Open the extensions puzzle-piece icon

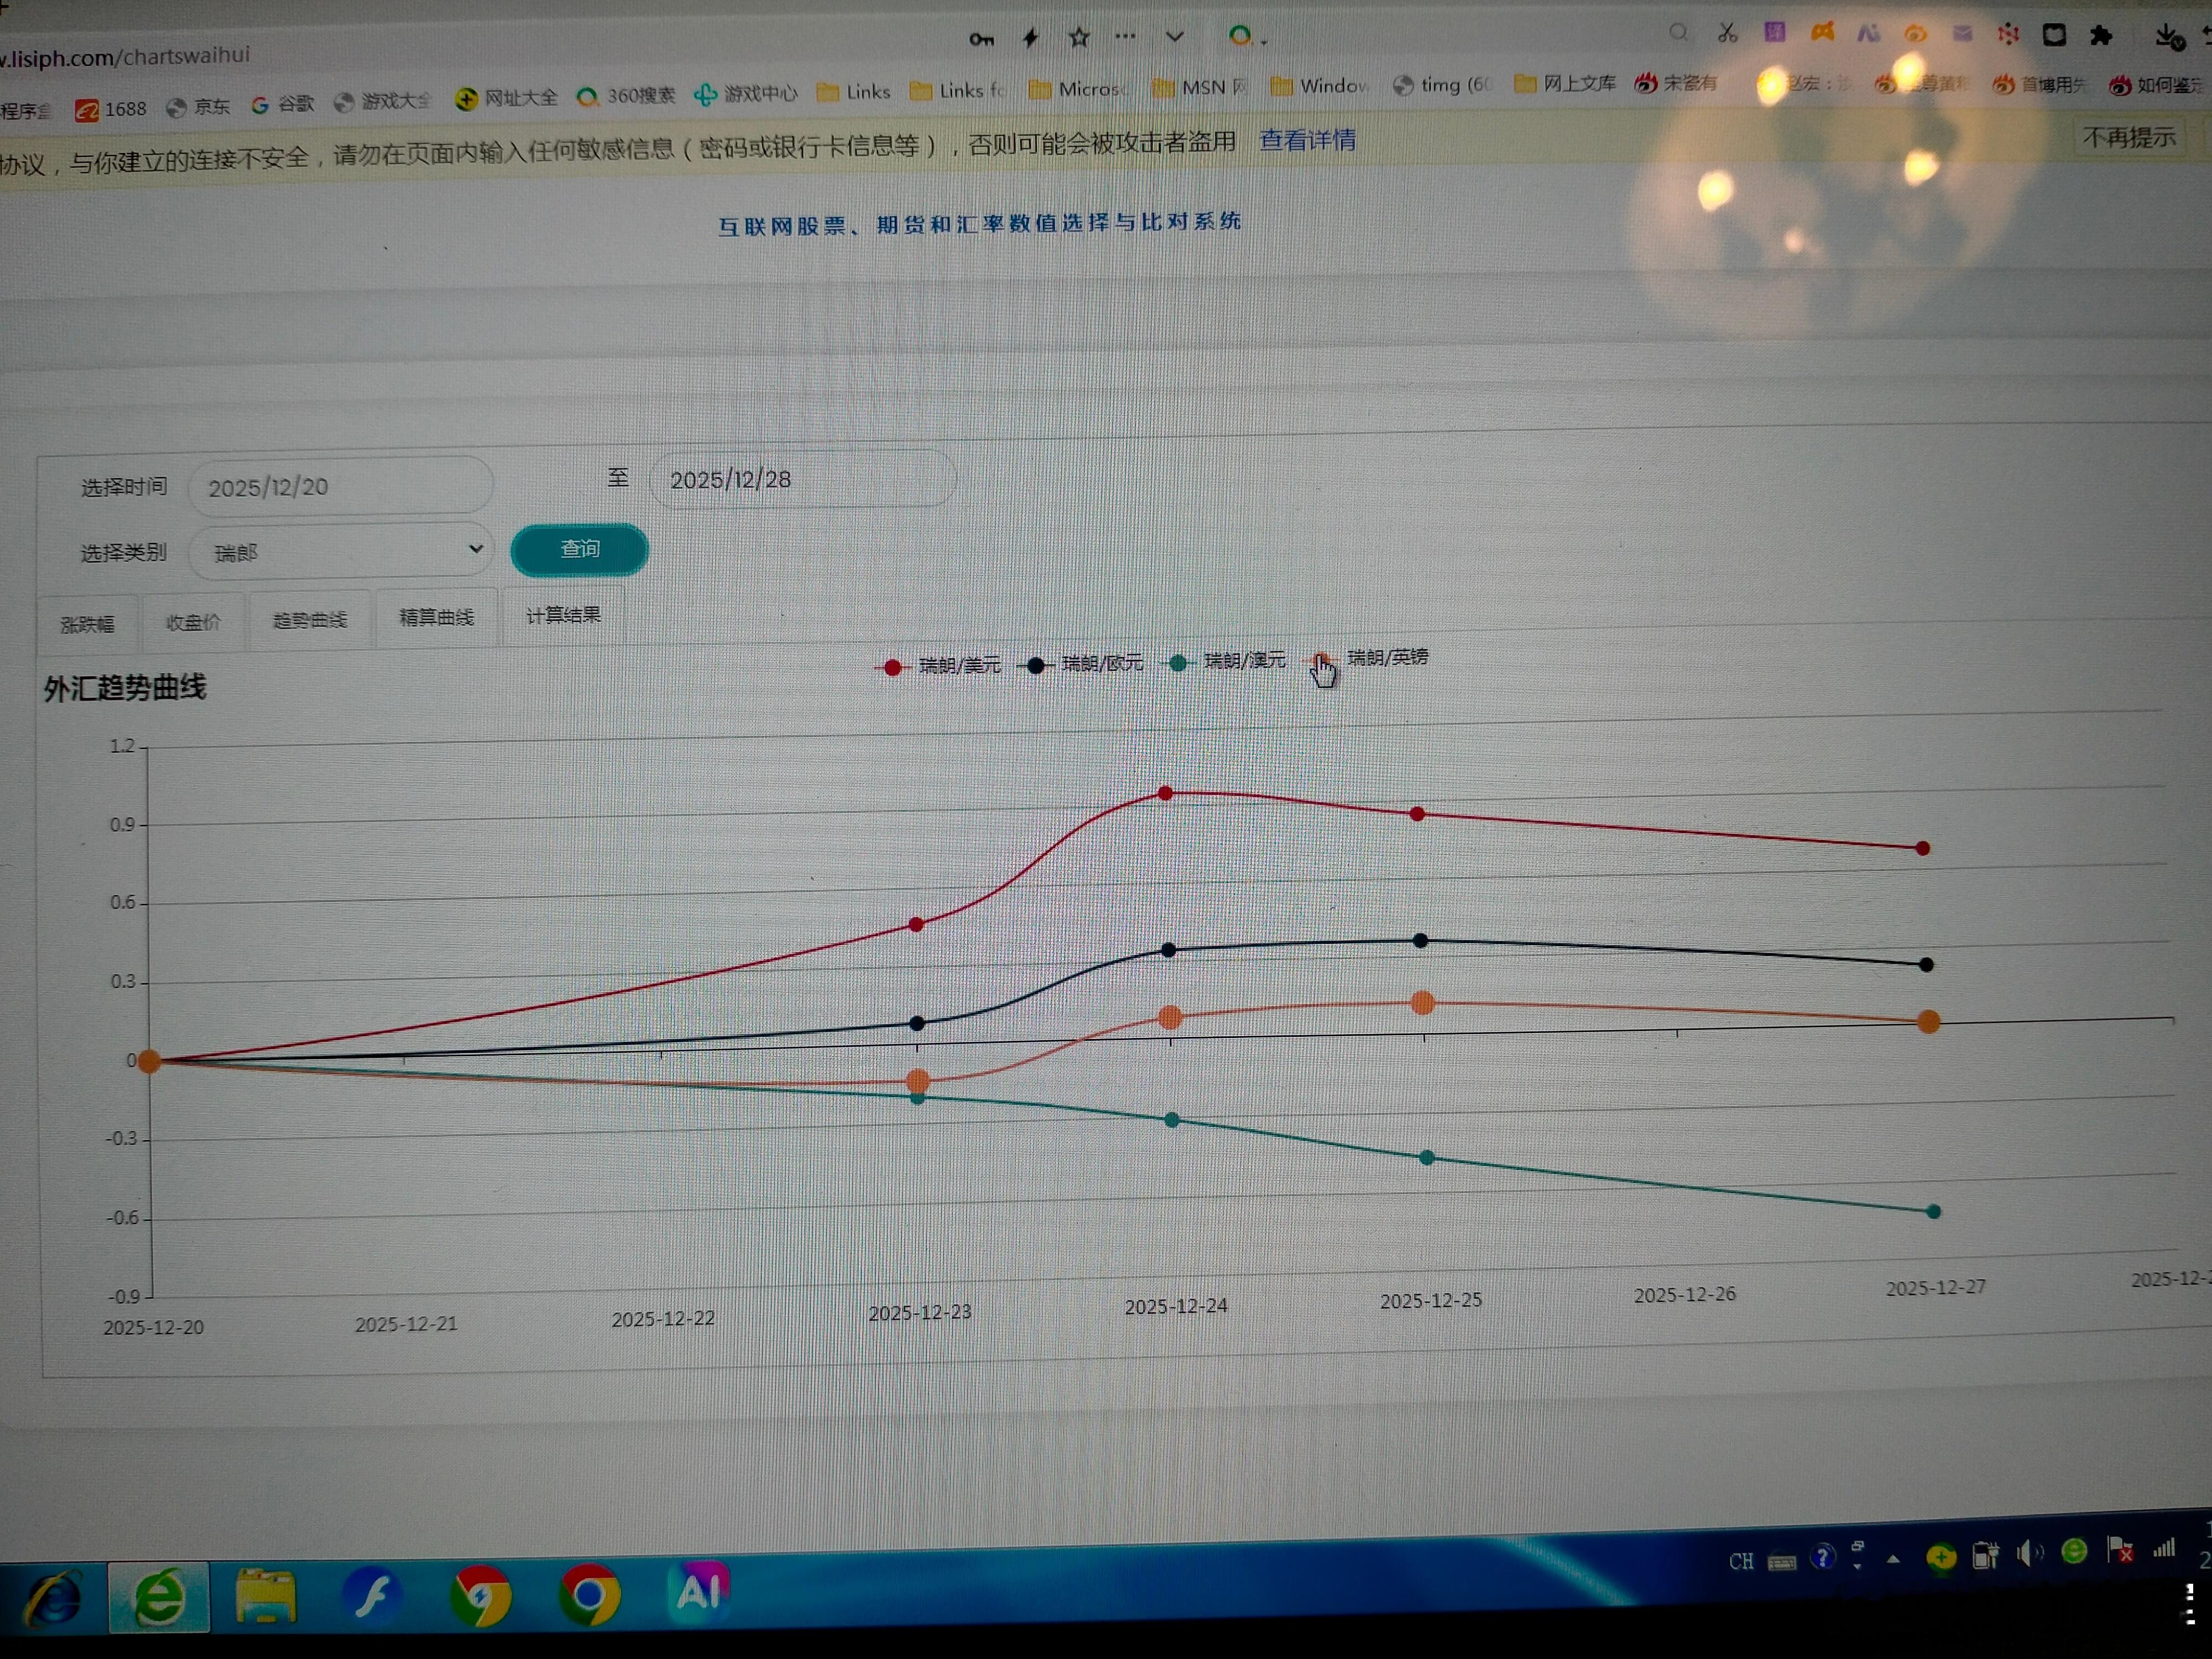(2101, 36)
